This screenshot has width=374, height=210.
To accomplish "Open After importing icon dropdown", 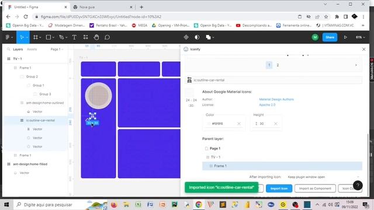I will click(323, 177).
